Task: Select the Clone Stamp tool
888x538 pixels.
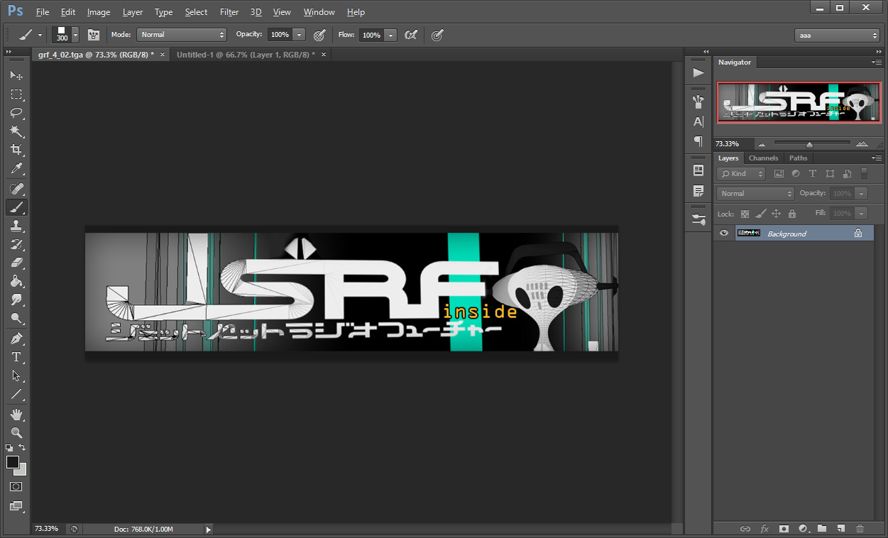Action: click(16, 226)
